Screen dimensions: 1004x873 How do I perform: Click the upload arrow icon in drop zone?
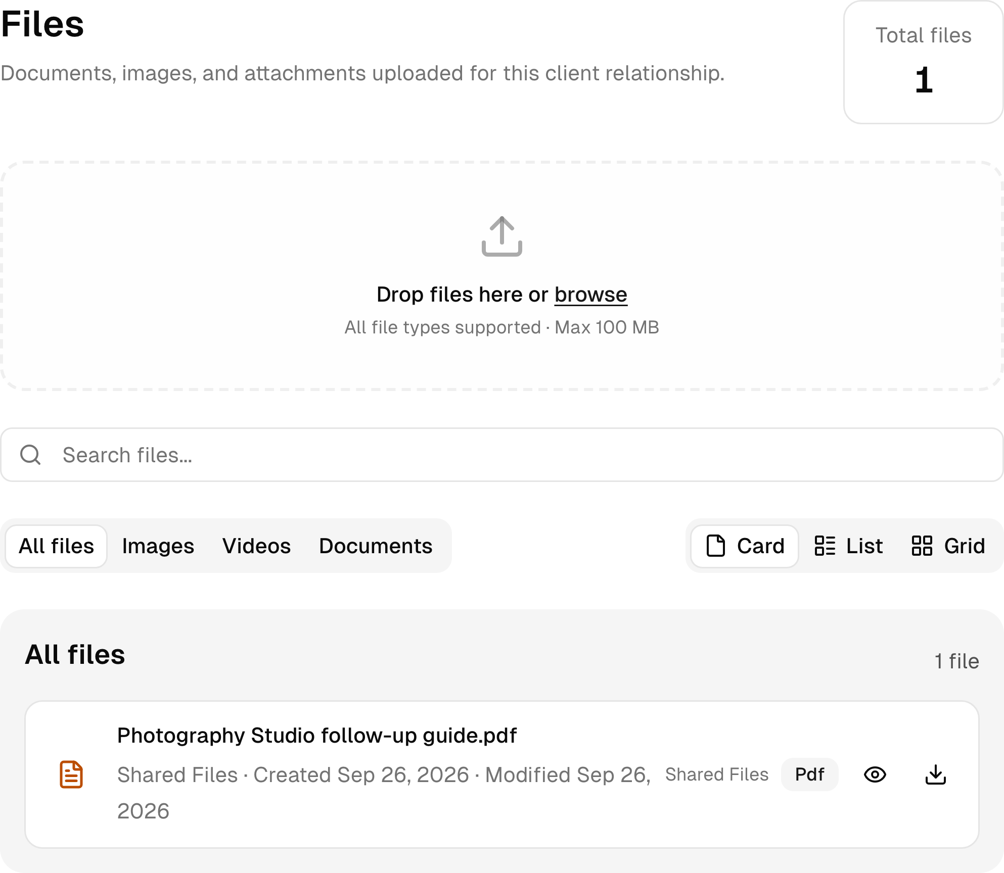pos(501,236)
